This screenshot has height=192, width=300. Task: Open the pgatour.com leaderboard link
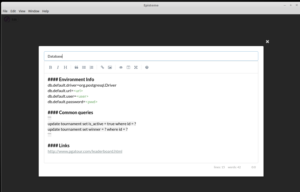(85, 151)
